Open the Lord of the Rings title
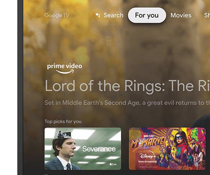 point(127,86)
